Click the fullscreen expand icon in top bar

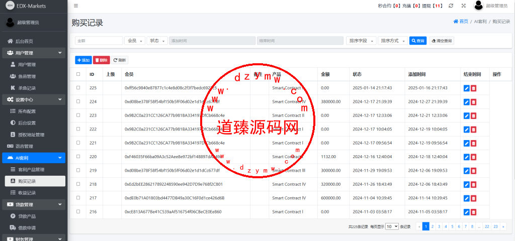(463, 6)
